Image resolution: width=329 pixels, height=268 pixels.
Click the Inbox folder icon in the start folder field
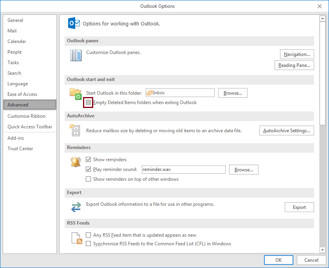click(x=149, y=93)
